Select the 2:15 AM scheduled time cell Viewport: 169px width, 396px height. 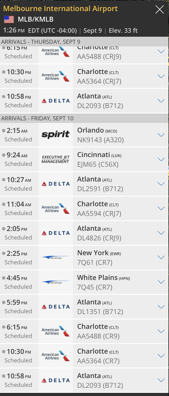pyautogui.click(x=19, y=135)
